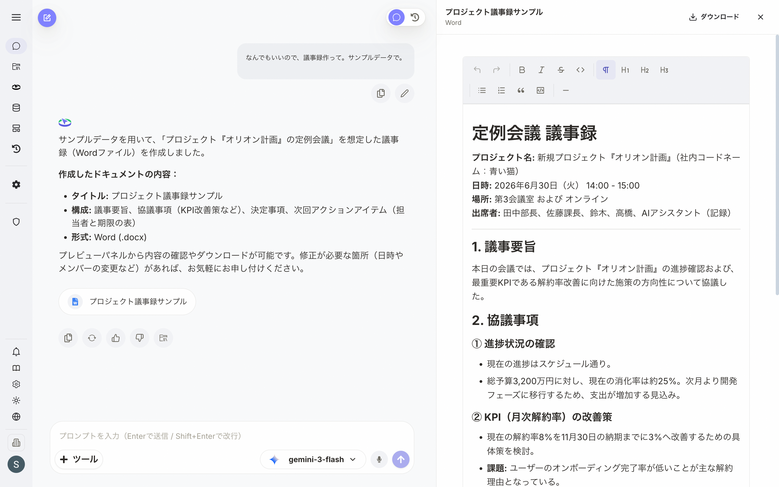This screenshot has width=779, height=487.
Task: Start a new chat with the compose button
Action: click(47, 18)
